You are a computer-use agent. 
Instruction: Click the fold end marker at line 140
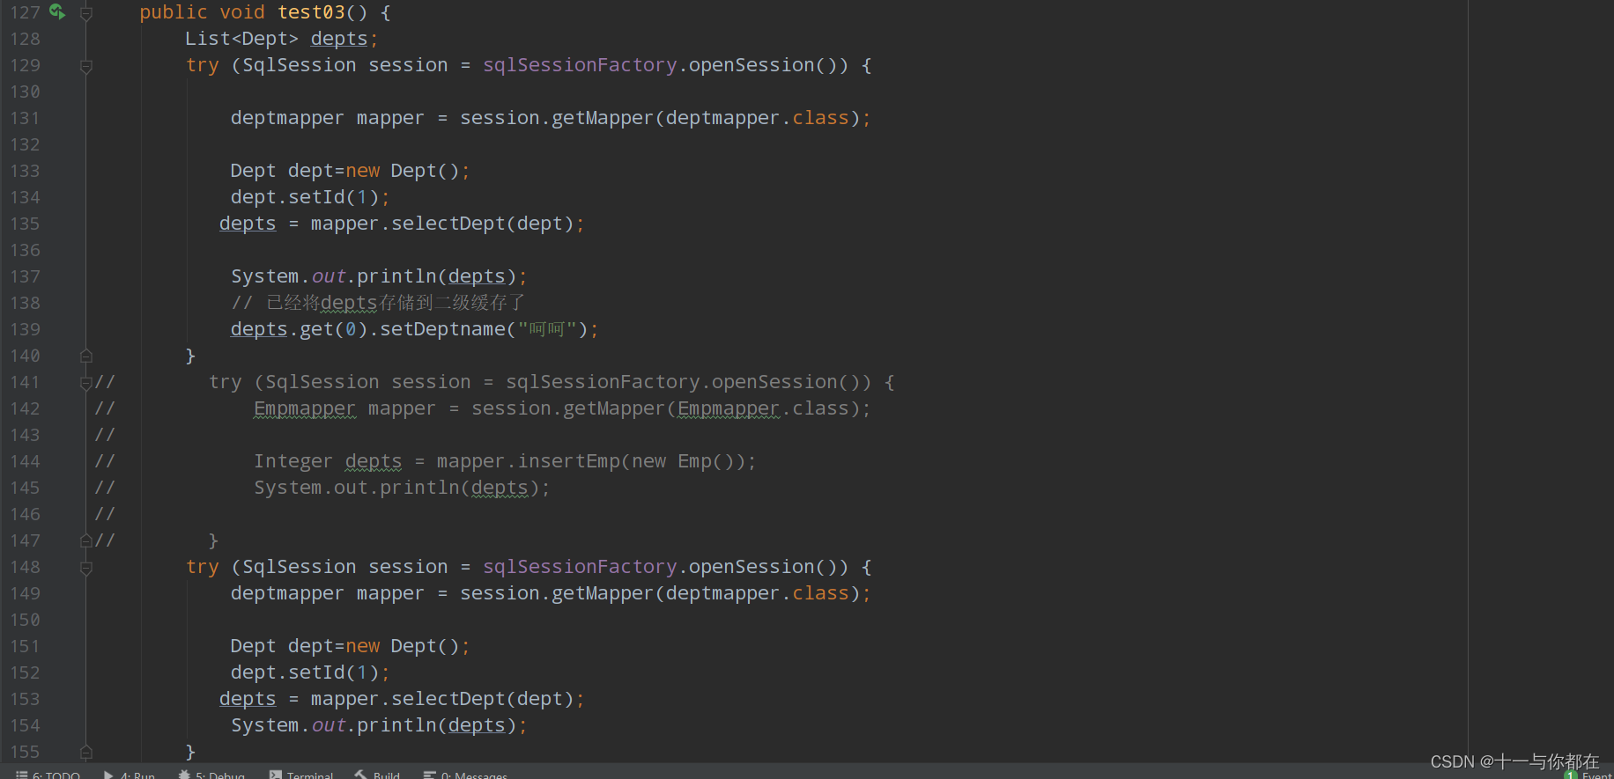click(x=86, y=356)
